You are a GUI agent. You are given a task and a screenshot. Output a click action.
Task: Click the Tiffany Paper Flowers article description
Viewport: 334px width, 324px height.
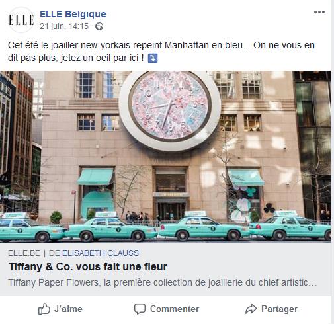coord(163,282)
